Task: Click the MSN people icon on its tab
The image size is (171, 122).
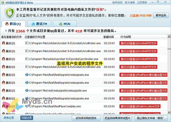Action: point(61,24)
